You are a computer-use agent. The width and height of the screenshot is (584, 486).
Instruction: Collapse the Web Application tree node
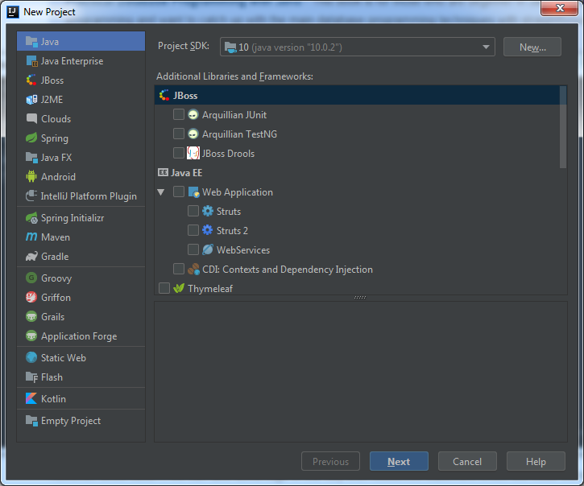coord(161,192)
